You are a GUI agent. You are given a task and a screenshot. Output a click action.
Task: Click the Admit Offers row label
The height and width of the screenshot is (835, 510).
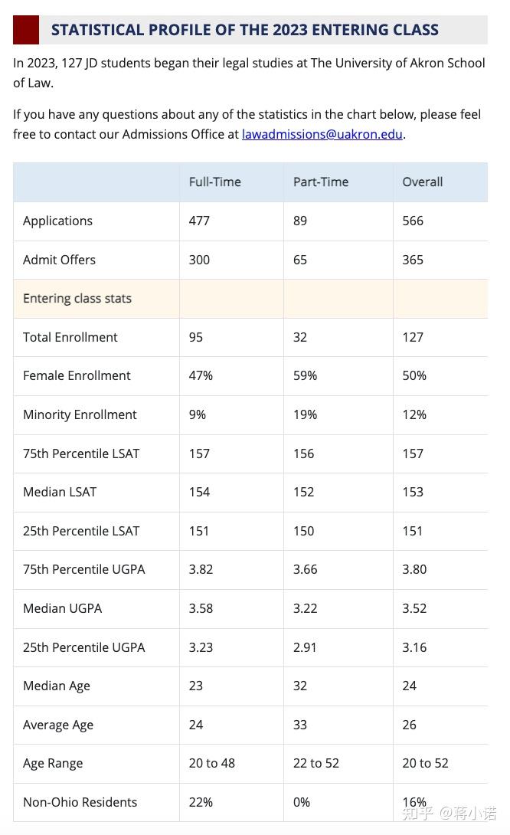59,260
